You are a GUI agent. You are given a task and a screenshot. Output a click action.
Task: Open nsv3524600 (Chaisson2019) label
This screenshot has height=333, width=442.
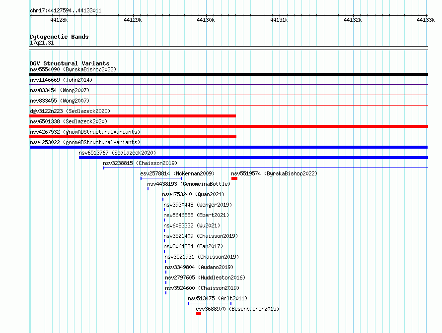click(x=202, y=288)
